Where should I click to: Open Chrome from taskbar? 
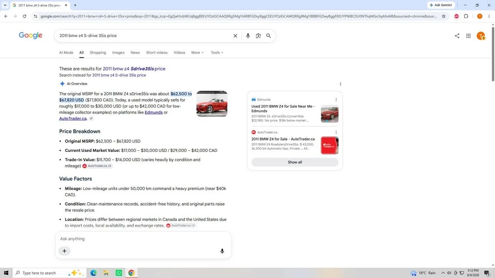tap(131, 273)
